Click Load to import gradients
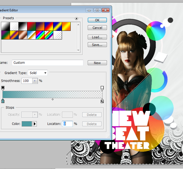183x169 pixels. pos(97,37)
